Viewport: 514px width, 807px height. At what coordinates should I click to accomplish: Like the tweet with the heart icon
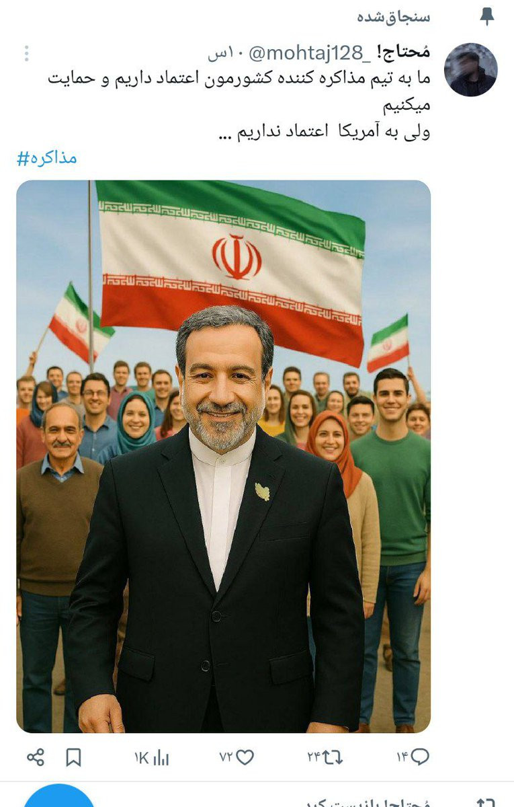[x=245, y=757]
